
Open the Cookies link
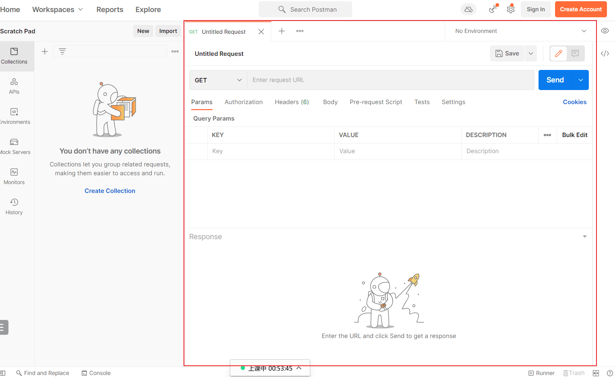click(x=575, y=102)
